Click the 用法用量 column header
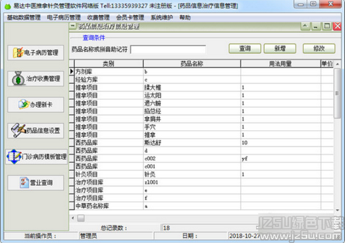Viewport: 345px width, 243px height. click(x=280, y=64)
